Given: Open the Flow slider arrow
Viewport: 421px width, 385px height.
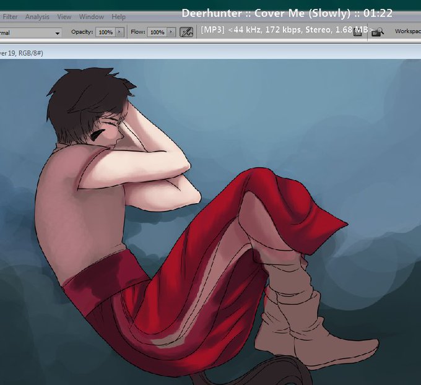Looking at the screenshot, I should coord(171,32).
